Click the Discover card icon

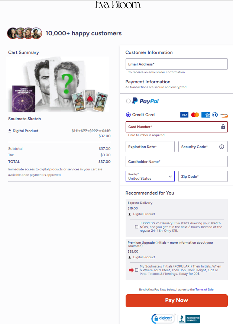223,115
